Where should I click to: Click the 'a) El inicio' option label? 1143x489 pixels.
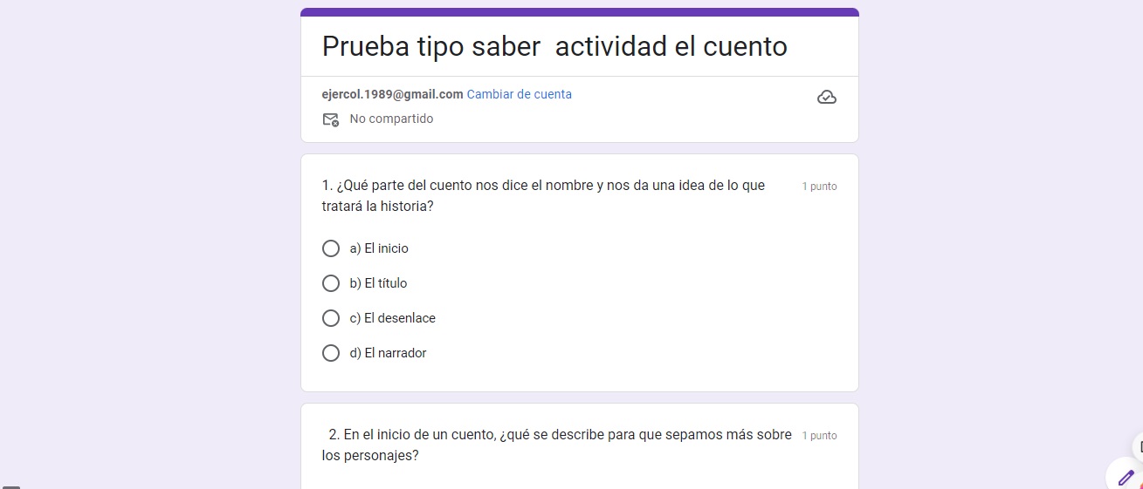click(379, 248)
